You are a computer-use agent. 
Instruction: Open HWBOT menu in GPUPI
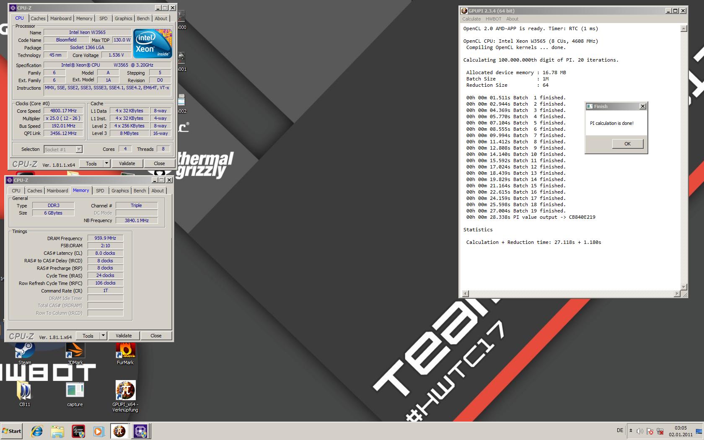(493, 19)
